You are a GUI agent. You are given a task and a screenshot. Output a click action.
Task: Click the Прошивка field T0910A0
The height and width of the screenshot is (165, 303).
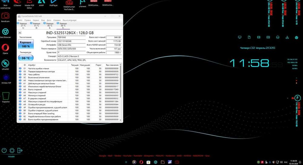(71, 37)
